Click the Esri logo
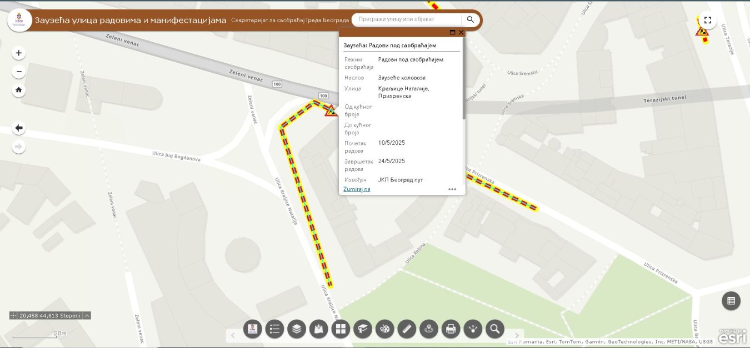The width and height of the screenshot is (750, 348). pyautogui.click(x=732, y=336)
